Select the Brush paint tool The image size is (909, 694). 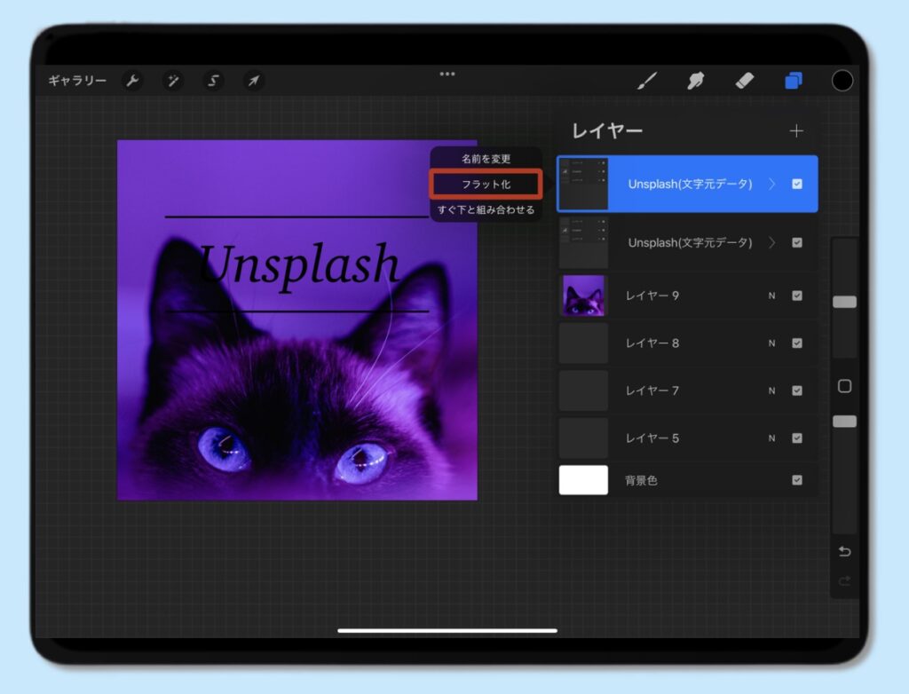click(x=647, y=81)
